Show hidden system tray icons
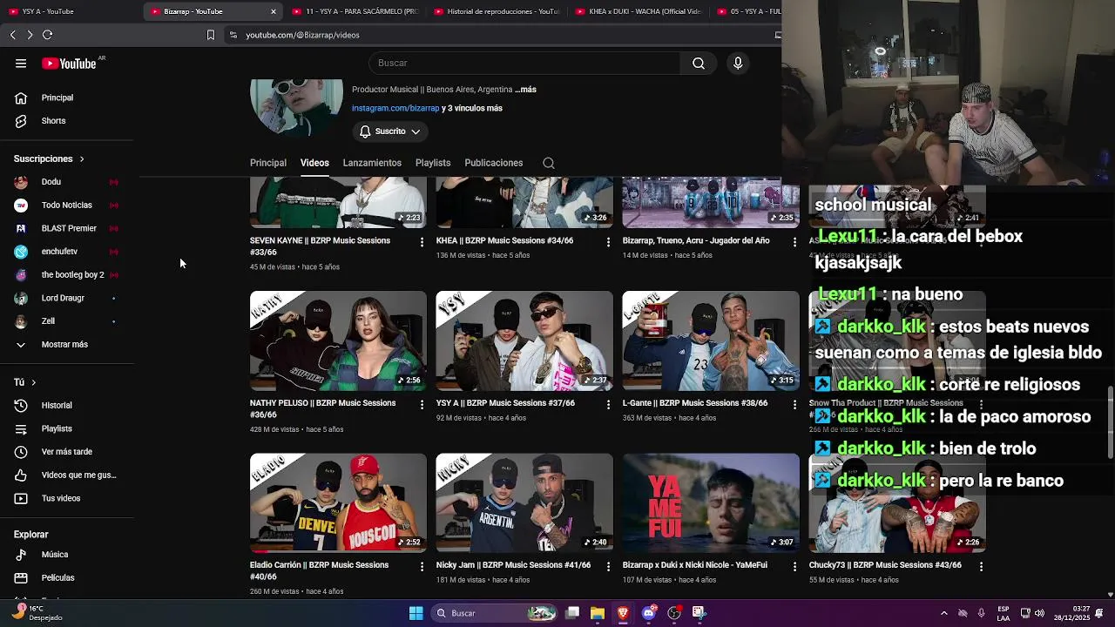1115x627 pixels. tap(943, 613)
